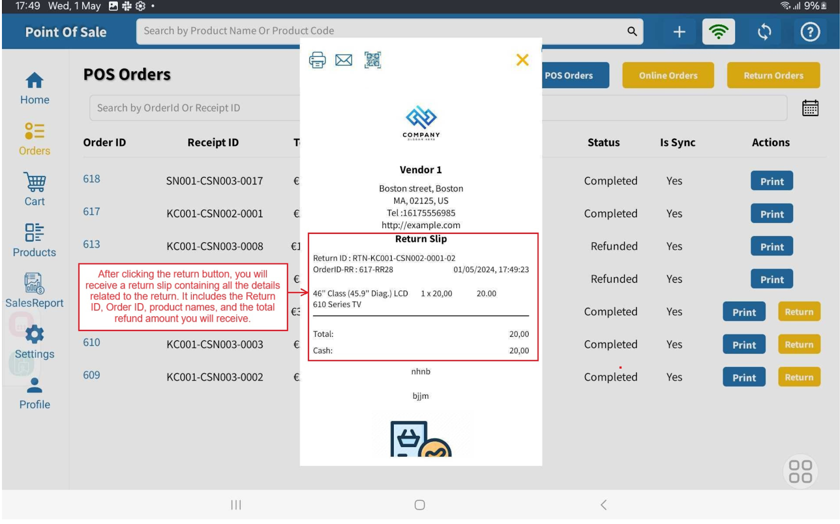Switch to the Return Orders tab
Screen dimensions: 840x524
pos(773,76)
